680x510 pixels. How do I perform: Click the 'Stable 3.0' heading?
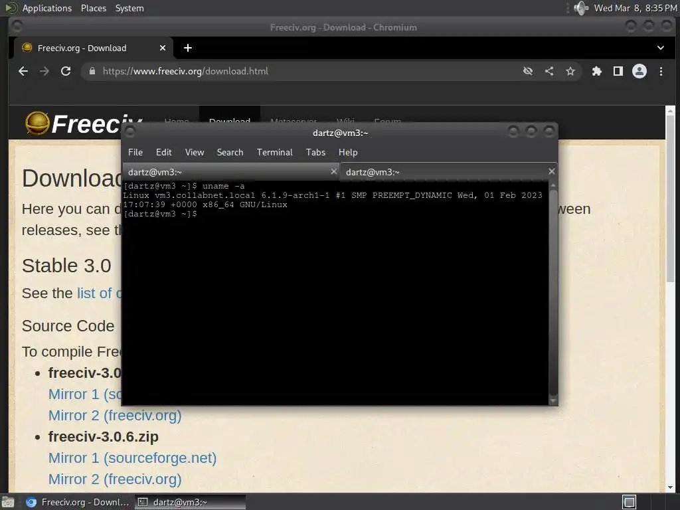pyautogui.click(x=67, y=266)
